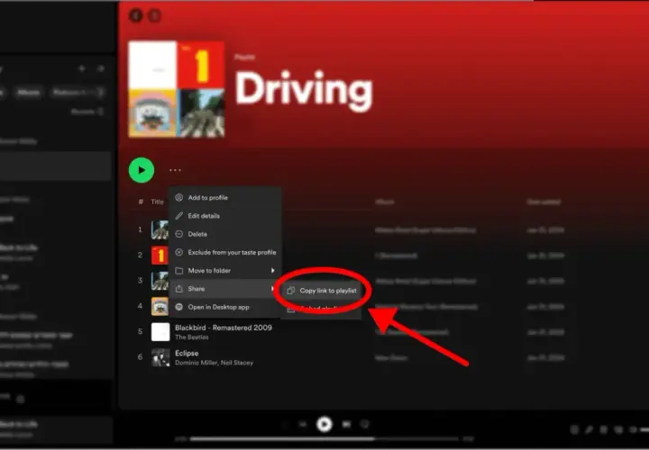The image size is (649, 450).
Task: Click the copy icon beside Copy link to playlist
Action: coord(291,291)
